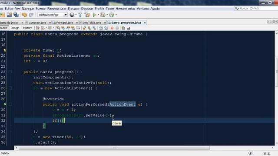Switch editor to Source view
This screenshot has width=278, height=156.
(x=4, y=28)
